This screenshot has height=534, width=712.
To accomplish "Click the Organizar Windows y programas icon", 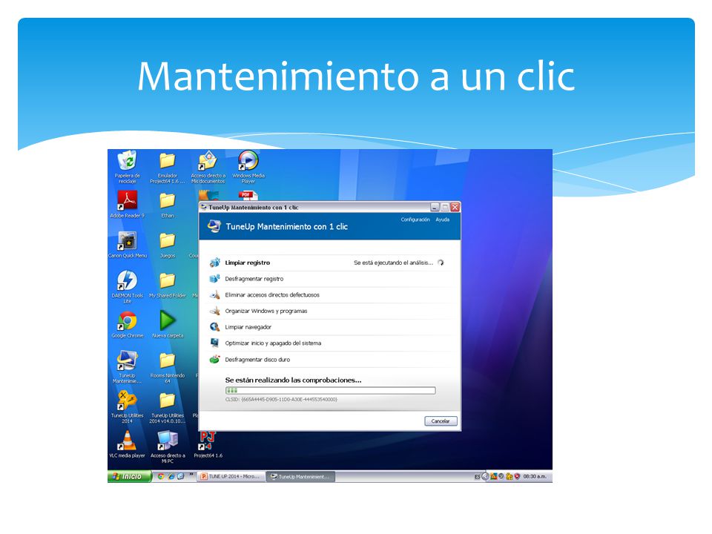I will [215, 311].
